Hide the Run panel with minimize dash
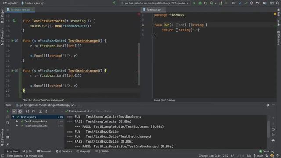The image size is (281, 158). (x=274, y=105)
